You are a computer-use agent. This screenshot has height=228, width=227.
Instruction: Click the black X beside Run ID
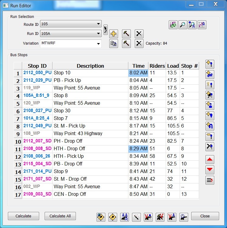point(139,34)
